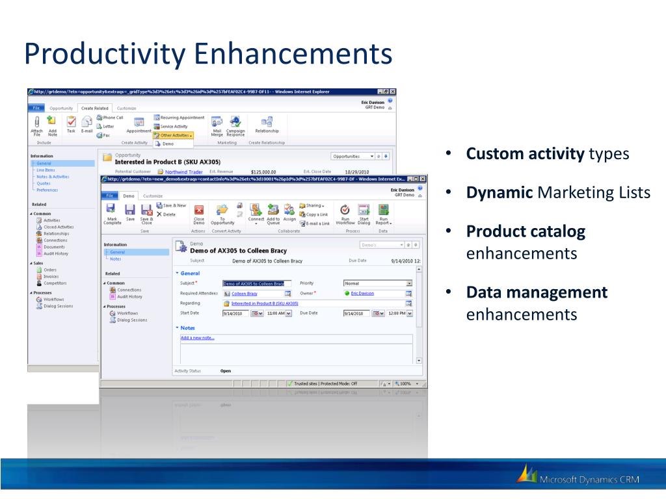This screenshot has height=499, width=666.
Task: Click the Appointment calendar icon
Action: (139, 125)
